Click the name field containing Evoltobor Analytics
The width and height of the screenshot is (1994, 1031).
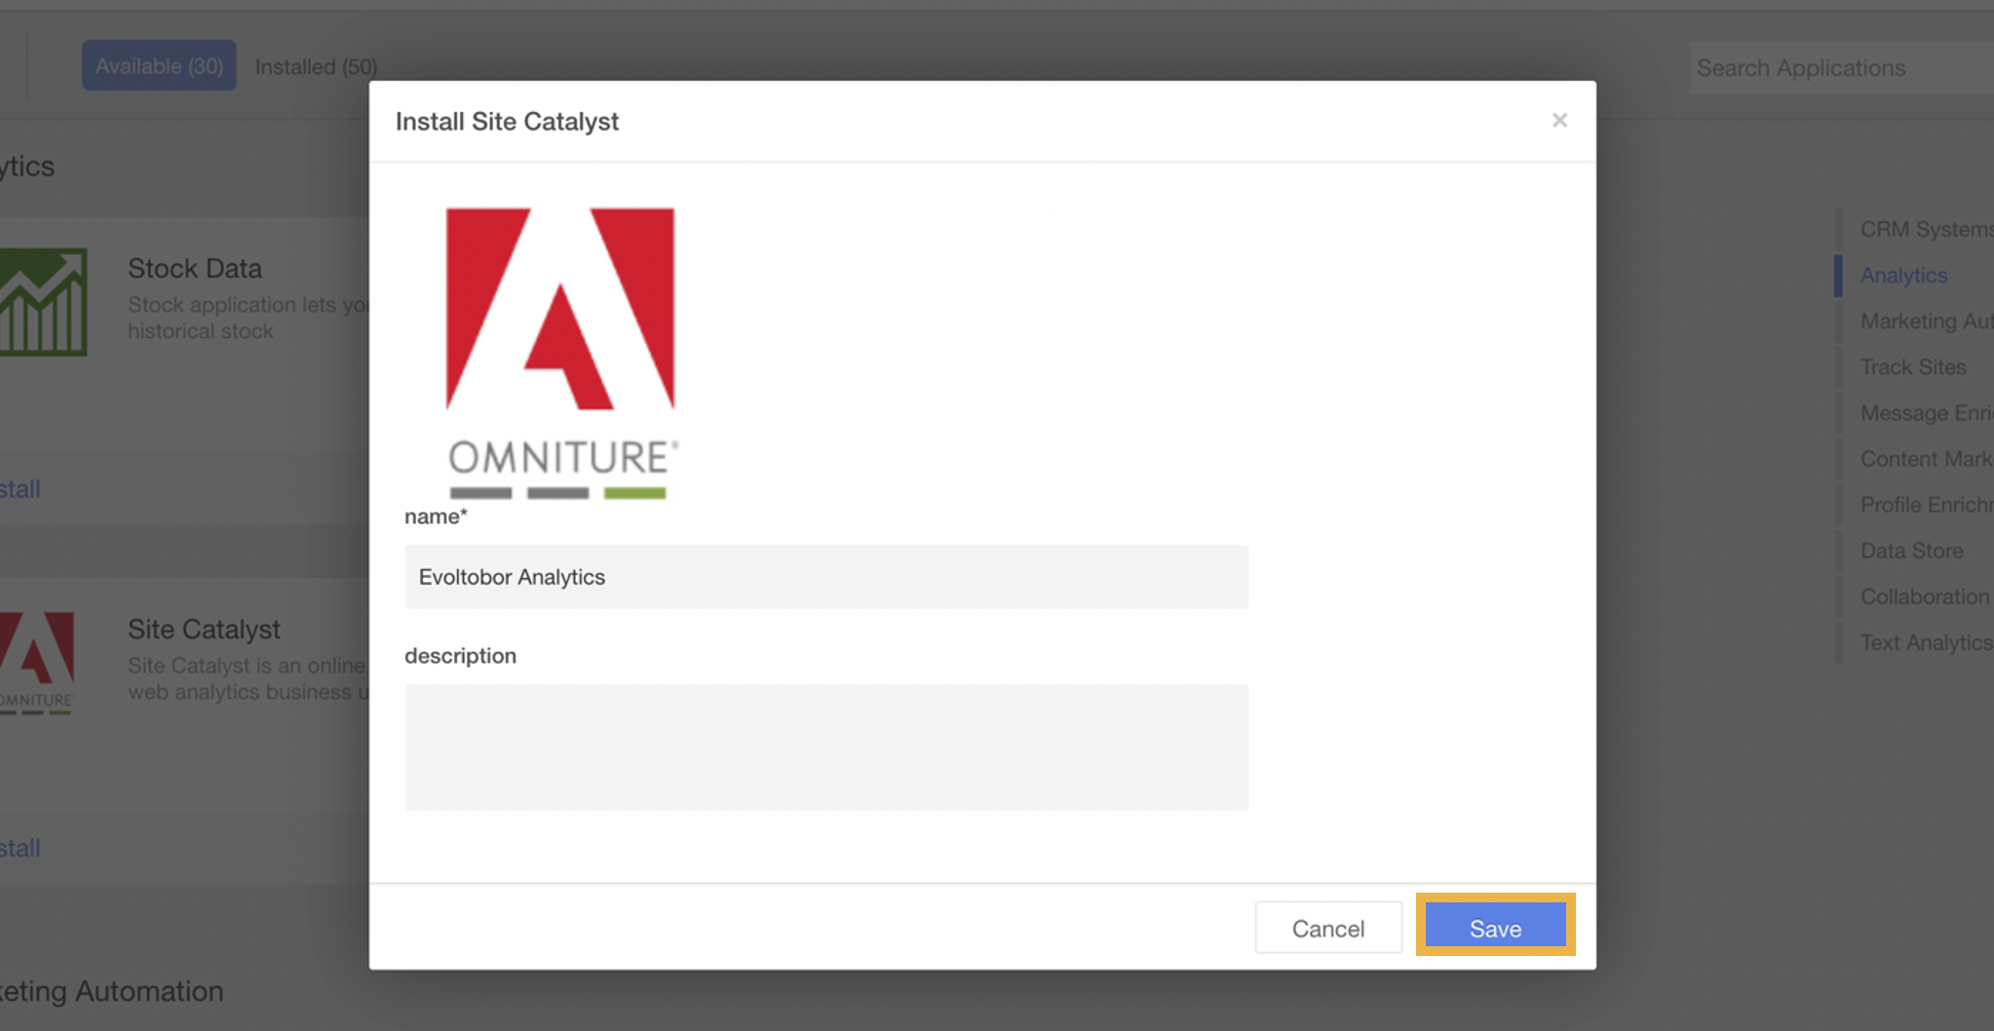pos(826,577)
